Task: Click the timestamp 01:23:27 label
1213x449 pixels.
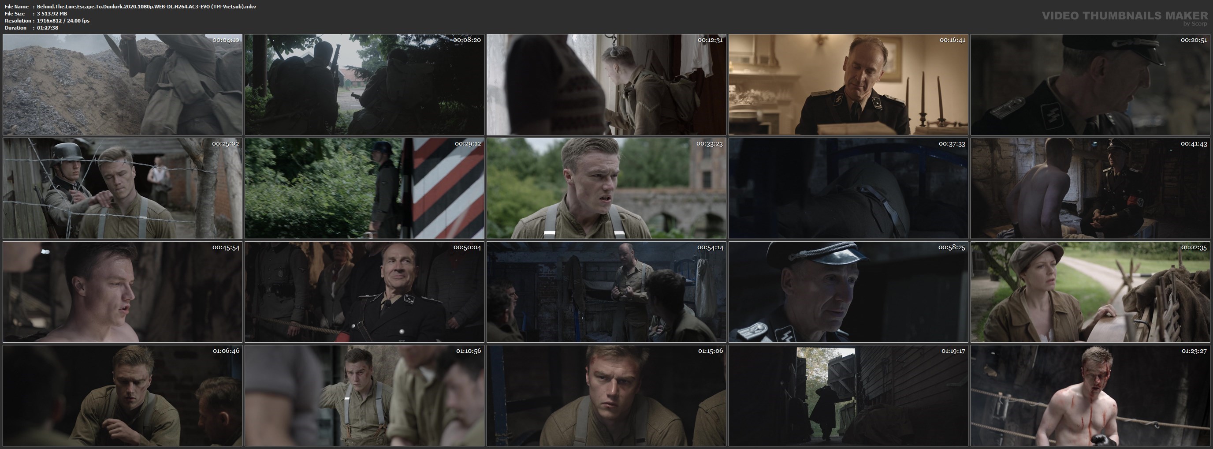Action: tap(1194, 351)
